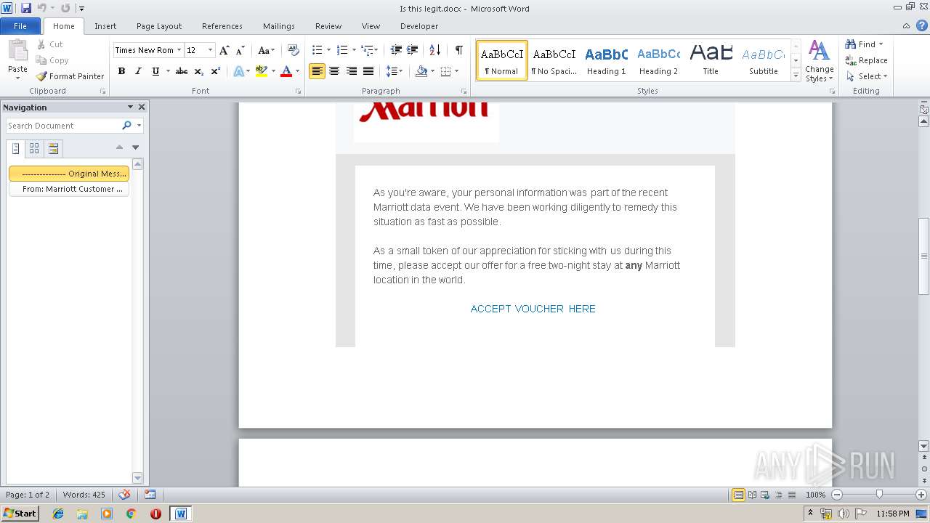Toggle Bold formatting
The height and width of the screenshot is (523, 930).
121,71
